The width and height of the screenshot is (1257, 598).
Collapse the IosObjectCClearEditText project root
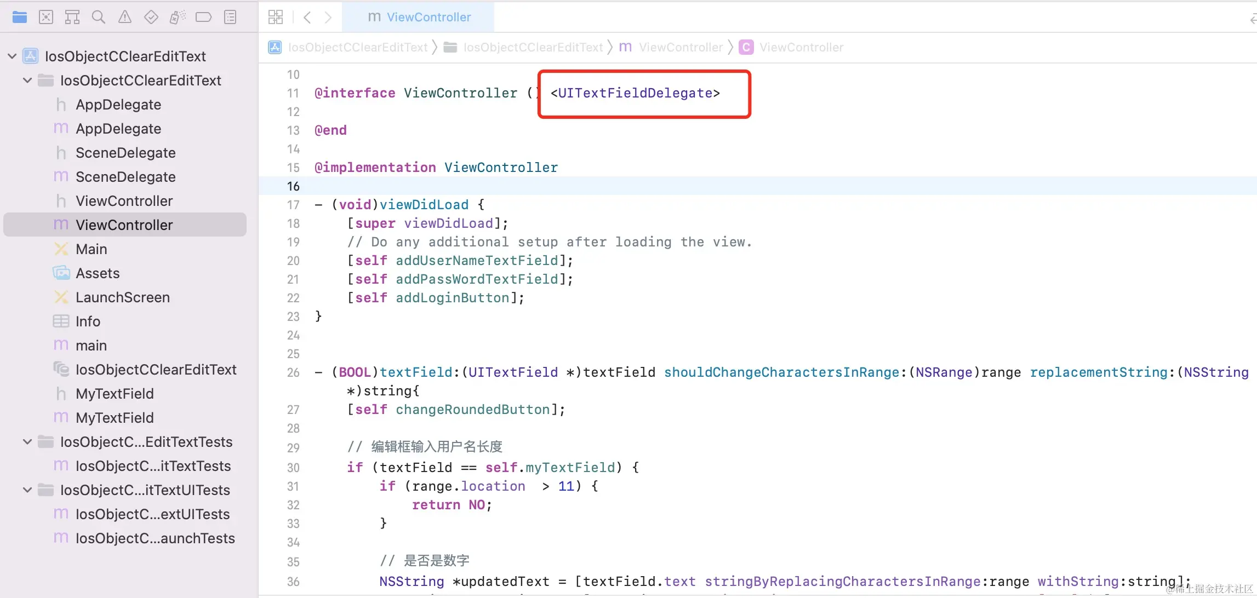(x=12, y=56)
